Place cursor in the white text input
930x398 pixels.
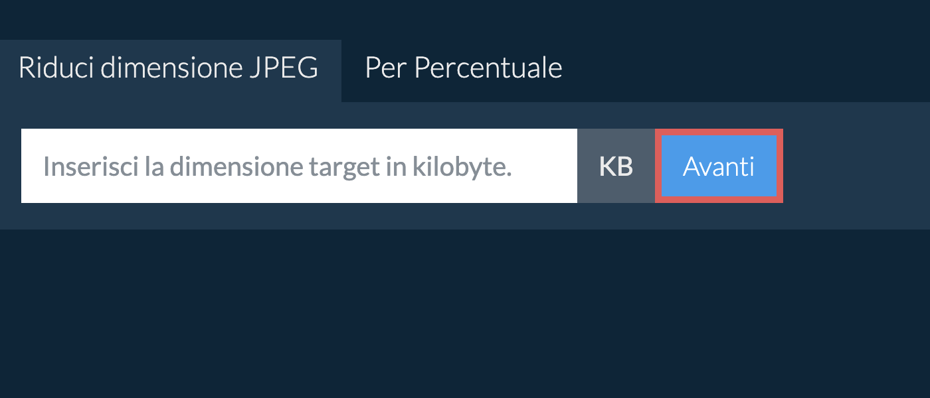[299, 166]
